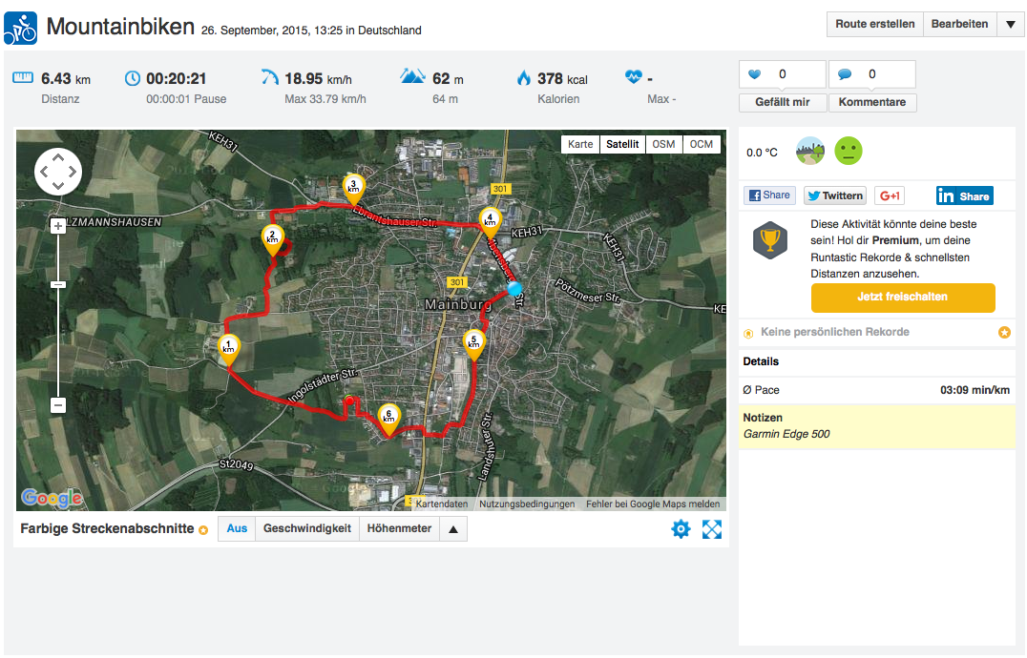This screenshot has width=1027, height=658.
Task: Share activity on Facebook
Action: point(769,195)
